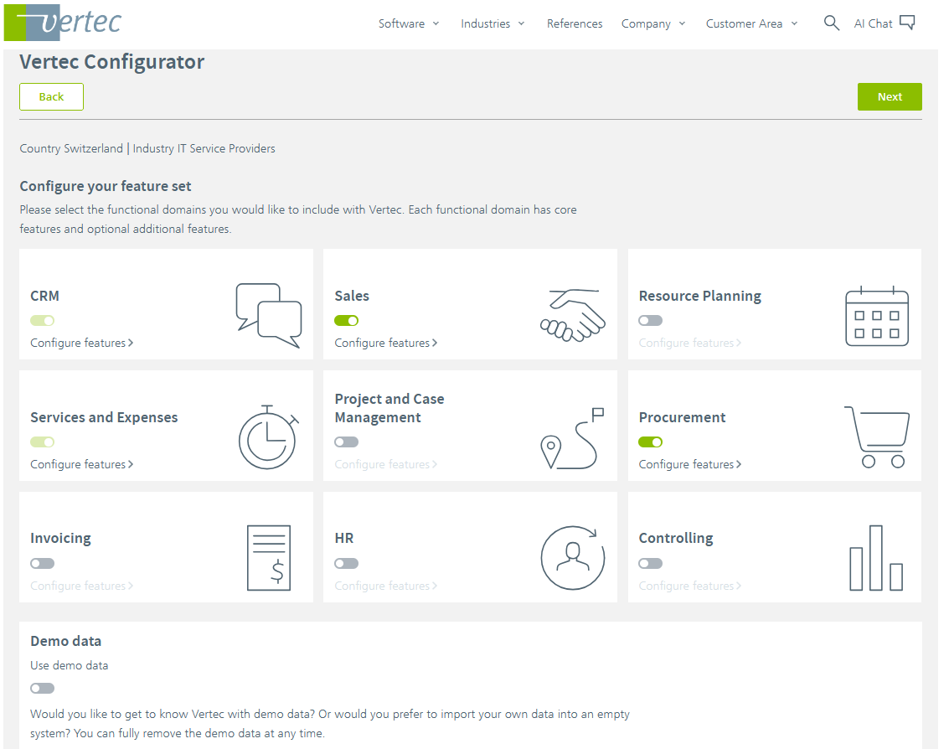The image size is (949, 749).
Task: Open Configure features under Project and Case Management
Action: 385,464
